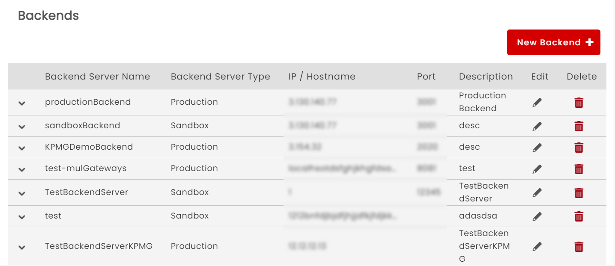The image size is (615, 266).
Task: Click the 'adasdsa' description cell
Action: click(478, 216)
